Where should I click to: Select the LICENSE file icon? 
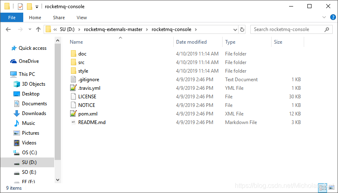[73, 96]
